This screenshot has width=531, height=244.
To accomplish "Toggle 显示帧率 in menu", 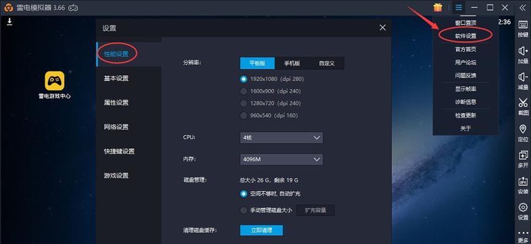I will tap(465, 89).
